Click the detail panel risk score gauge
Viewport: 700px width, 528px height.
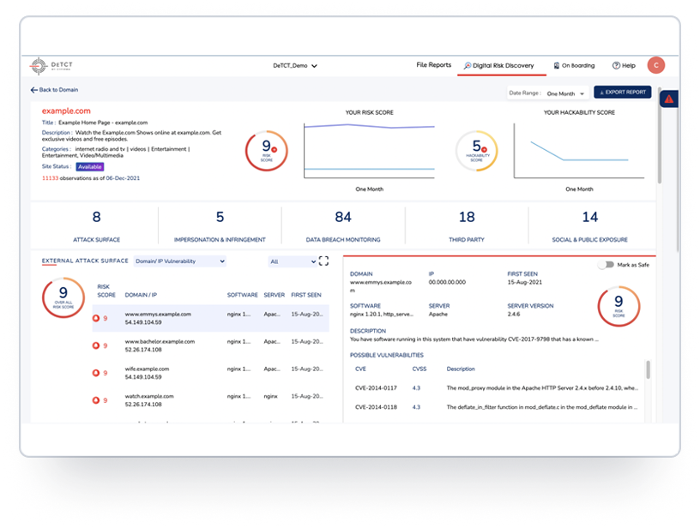(x=619, y=306)
